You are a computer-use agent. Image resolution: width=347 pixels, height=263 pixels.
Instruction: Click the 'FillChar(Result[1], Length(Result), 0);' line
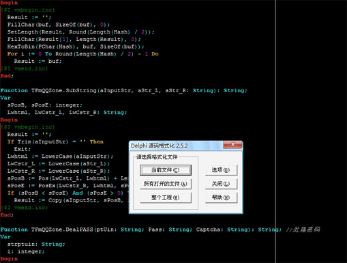74,39
